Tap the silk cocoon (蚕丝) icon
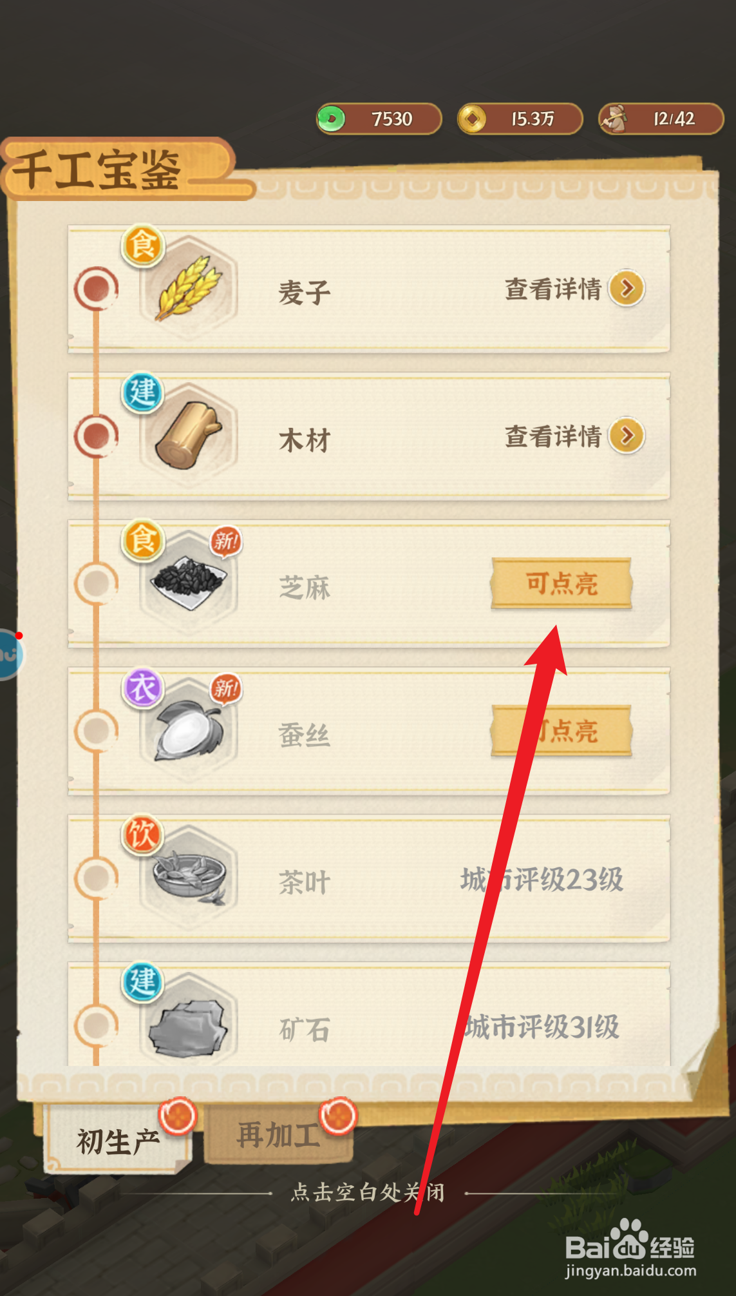 [x=189, y=730]
